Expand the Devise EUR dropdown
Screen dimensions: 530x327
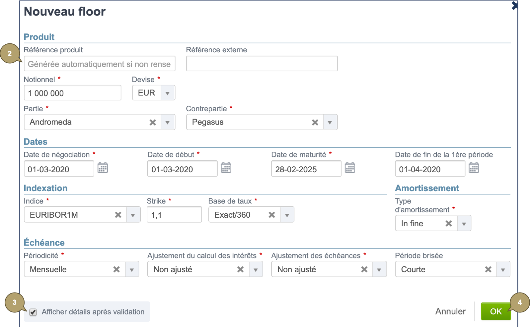click(168, 93)
